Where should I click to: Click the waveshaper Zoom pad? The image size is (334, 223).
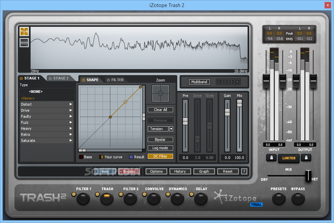[x=161, y=94]
